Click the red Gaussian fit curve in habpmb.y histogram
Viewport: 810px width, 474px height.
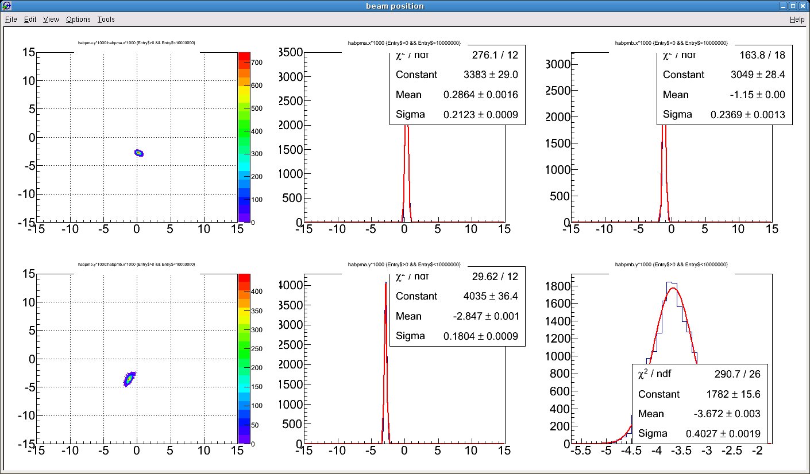[x=674, y=288]
